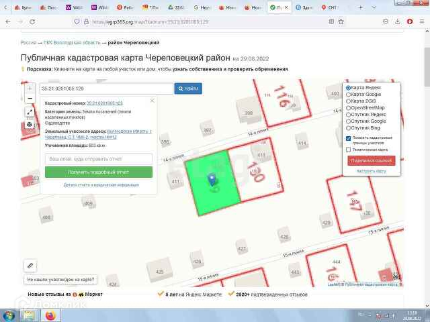The image size is (430, 322).
Task: Click building 398 on the map
Action: coord(248,110)
